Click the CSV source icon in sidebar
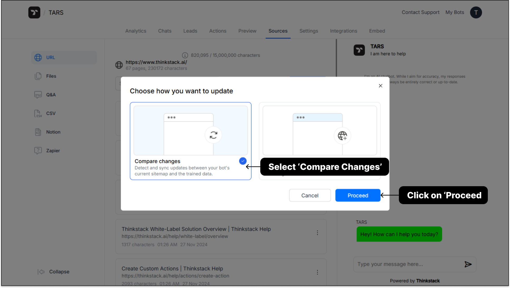The height and width of the screenshot is (288, 510). [x=37, y=113]
